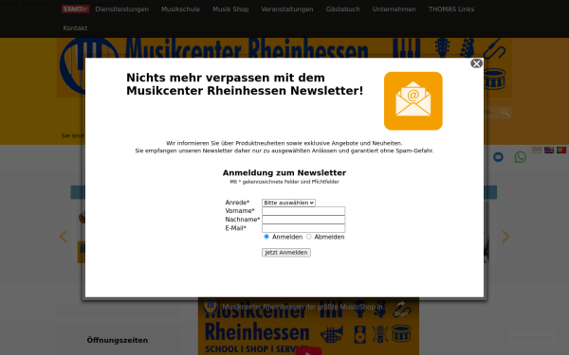Click the orange email envelope icon
The height and width of the screenshot is (355, 569).
tap(413, 100)
